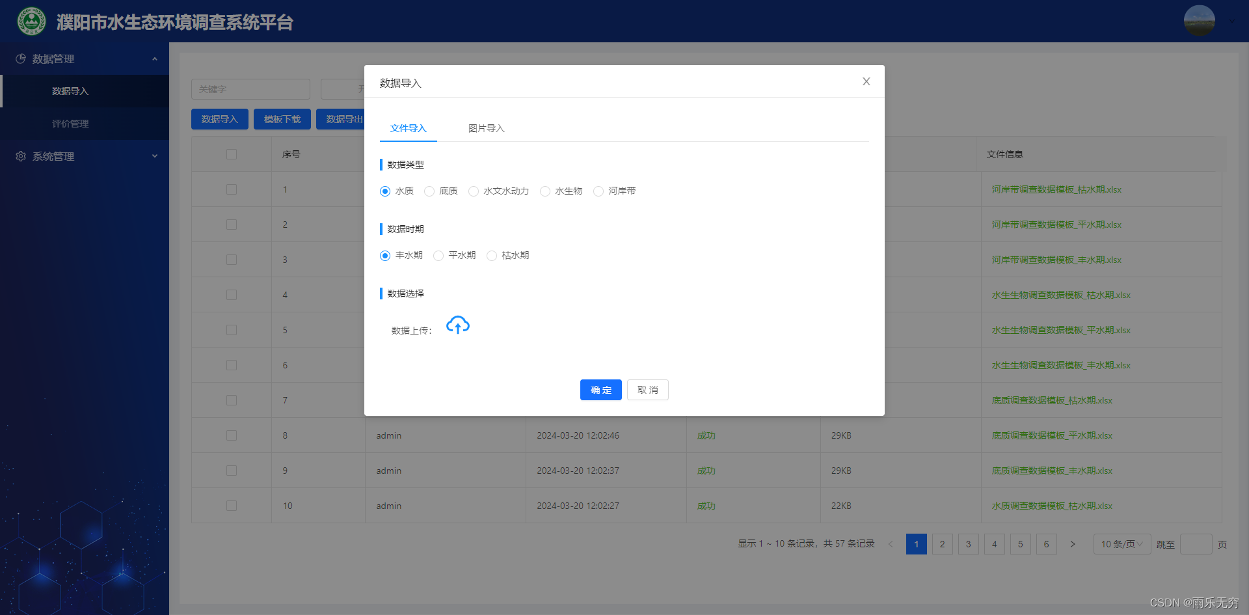
Task: Click the 22KB size cell
Action: (841, 506)
